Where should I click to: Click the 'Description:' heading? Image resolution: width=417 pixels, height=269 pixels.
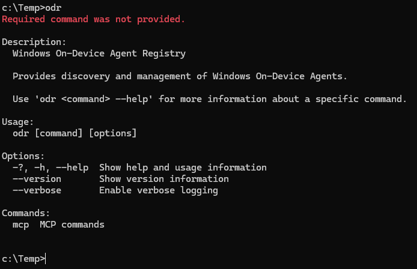[34, 42]
